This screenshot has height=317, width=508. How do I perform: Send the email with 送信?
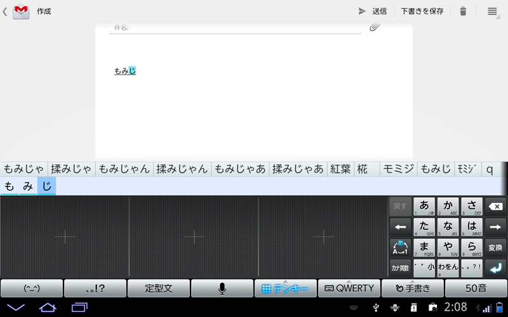373,11
